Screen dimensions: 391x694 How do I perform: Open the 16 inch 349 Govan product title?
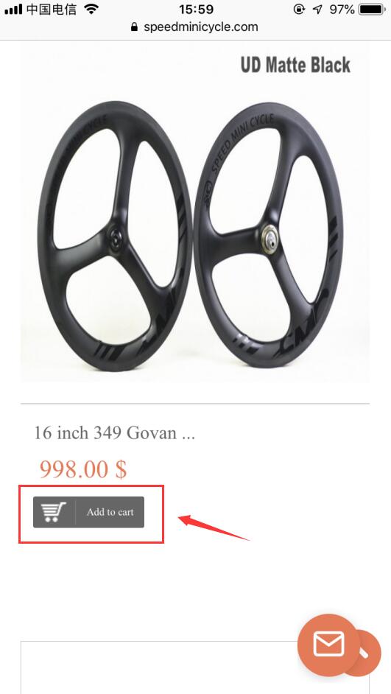[x=115, y=432]
